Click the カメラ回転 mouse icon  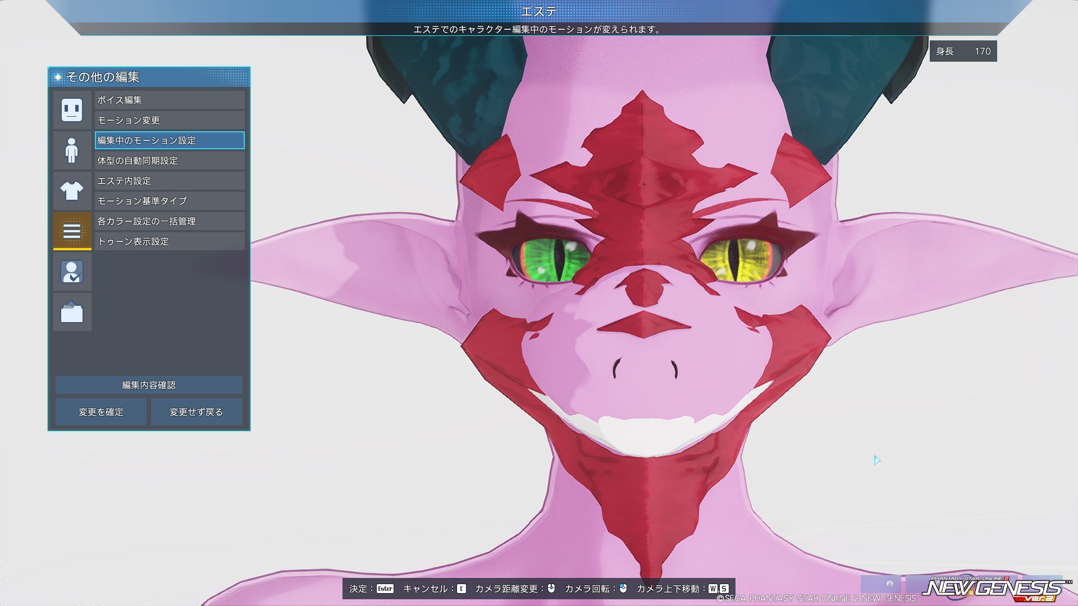(623, 588)
